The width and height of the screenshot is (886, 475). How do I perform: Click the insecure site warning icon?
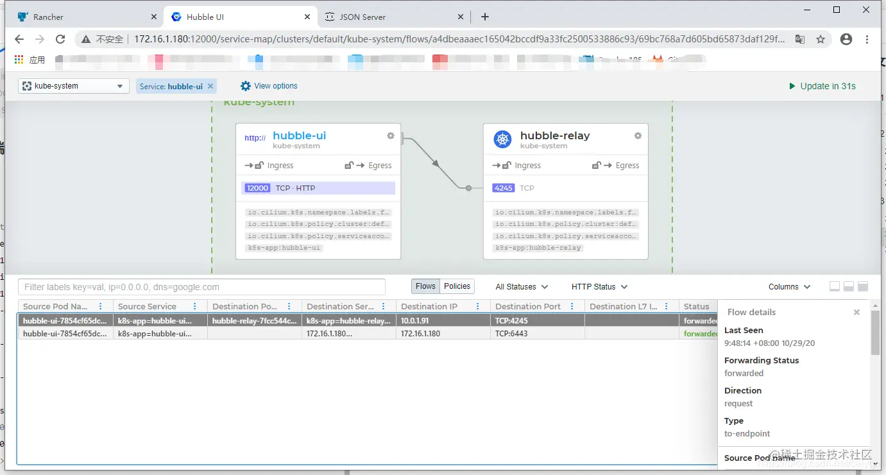pyautogui.click(x=86, y=39)
